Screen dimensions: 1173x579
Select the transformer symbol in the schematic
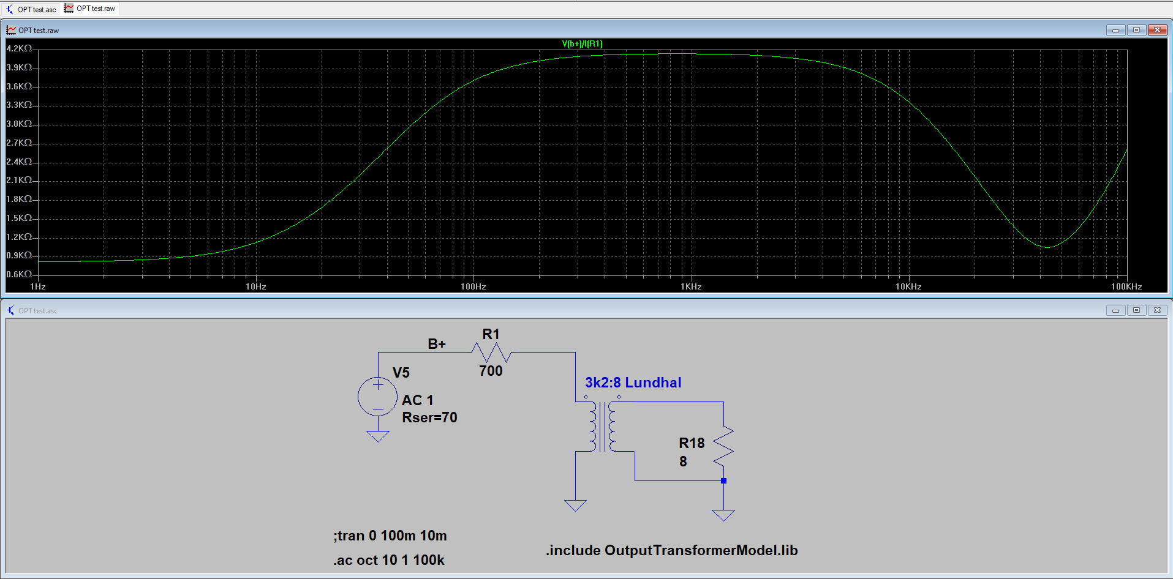point(604,427)
